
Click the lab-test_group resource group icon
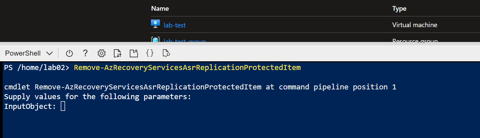click(155, 40)
